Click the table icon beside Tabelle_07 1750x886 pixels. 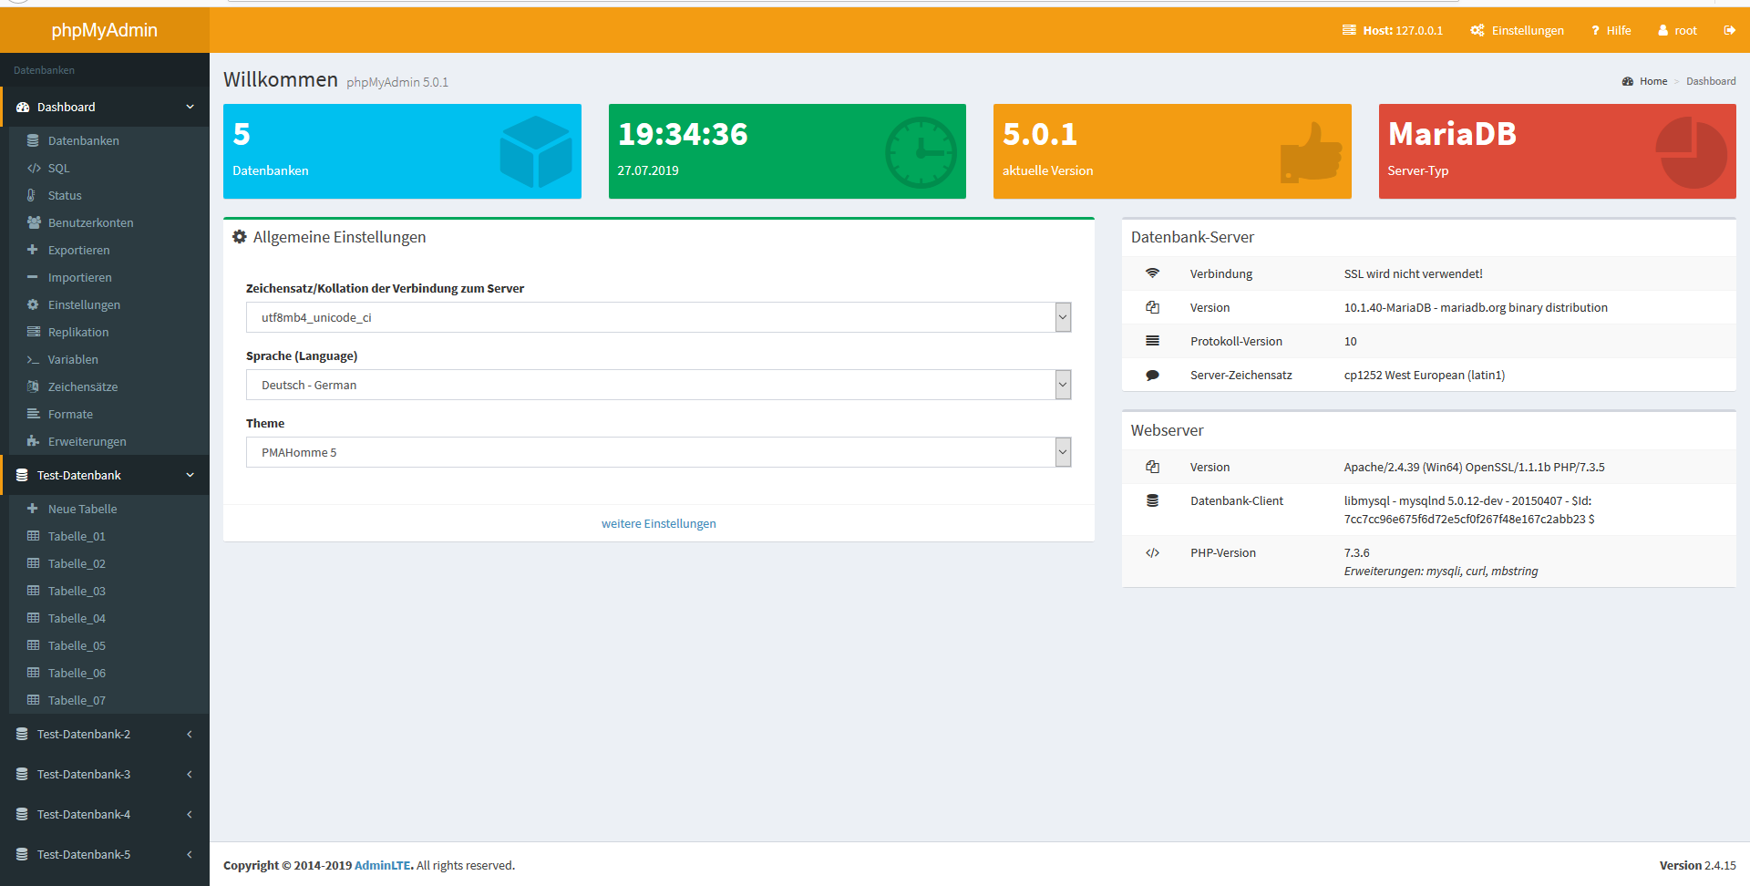(x=34, y=700)
